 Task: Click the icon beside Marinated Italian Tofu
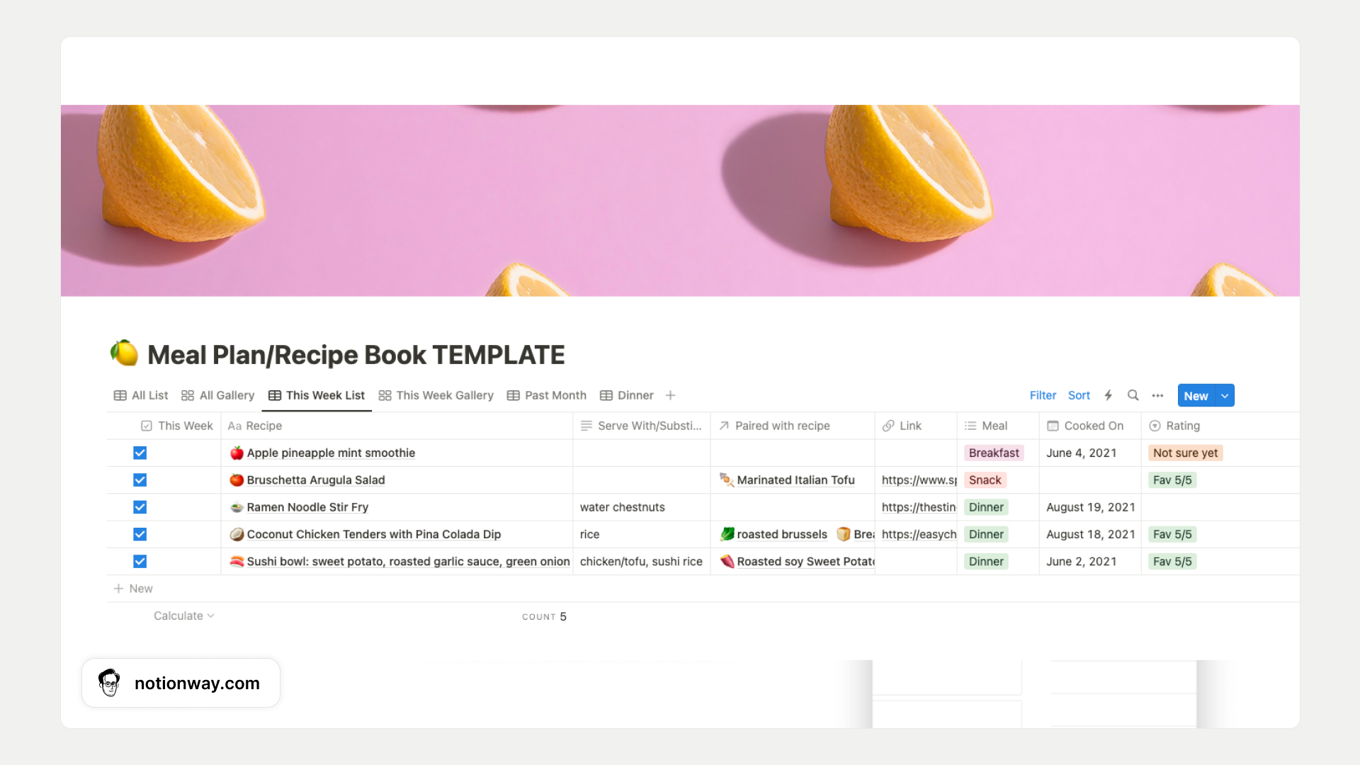(727, 480)
